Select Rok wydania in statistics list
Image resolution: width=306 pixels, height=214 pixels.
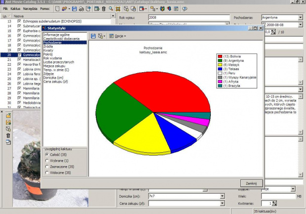pos(53,58)
